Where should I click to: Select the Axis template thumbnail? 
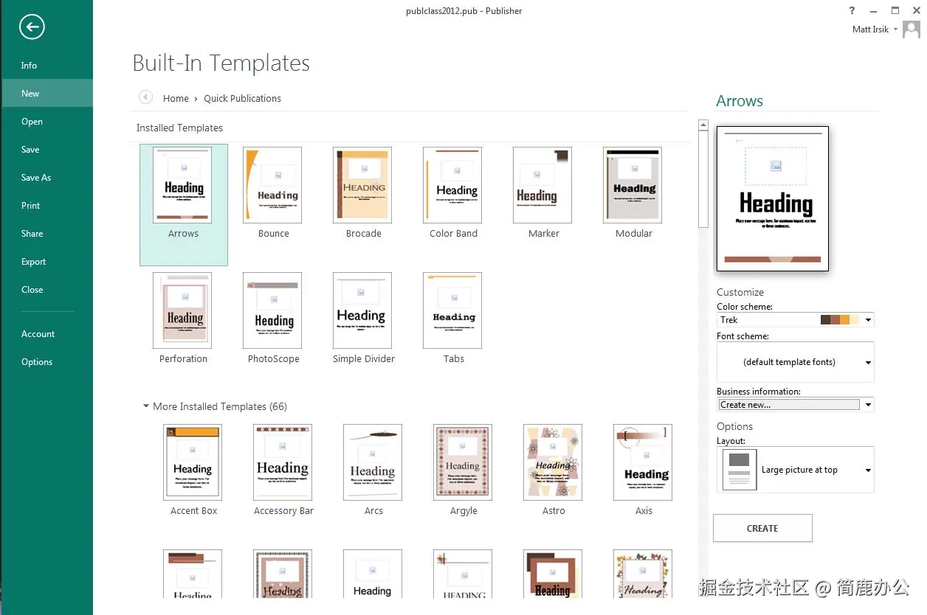tap(643, 462)
